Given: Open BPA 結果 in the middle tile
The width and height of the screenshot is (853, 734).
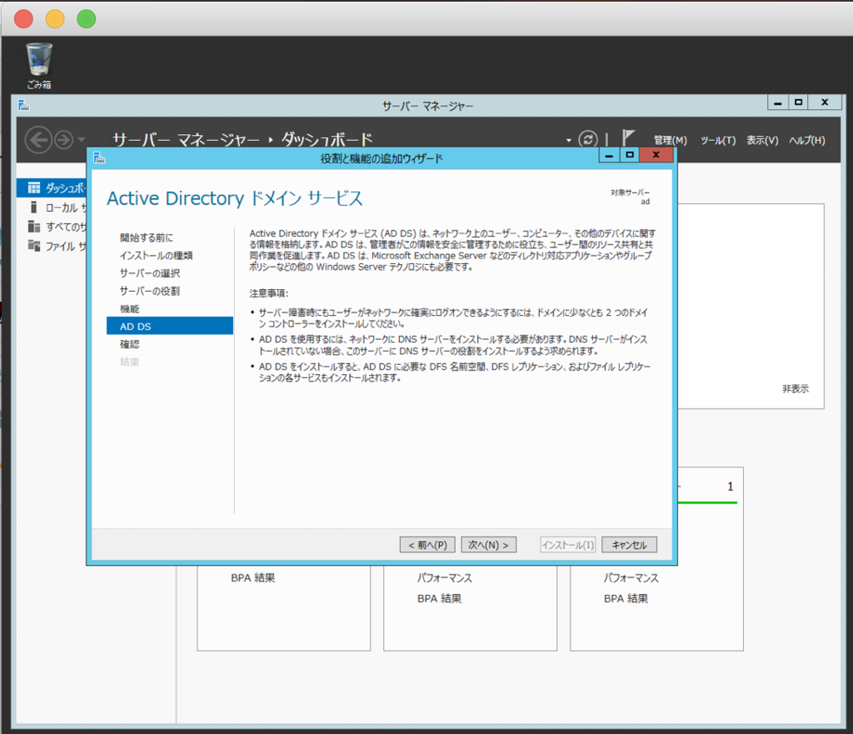Looking at the screenshot, I should coord(440,598).
